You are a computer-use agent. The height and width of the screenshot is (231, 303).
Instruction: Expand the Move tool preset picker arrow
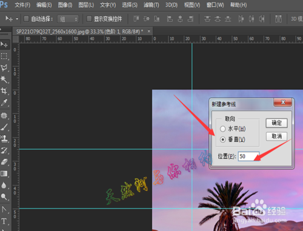[x=17, y=19]
